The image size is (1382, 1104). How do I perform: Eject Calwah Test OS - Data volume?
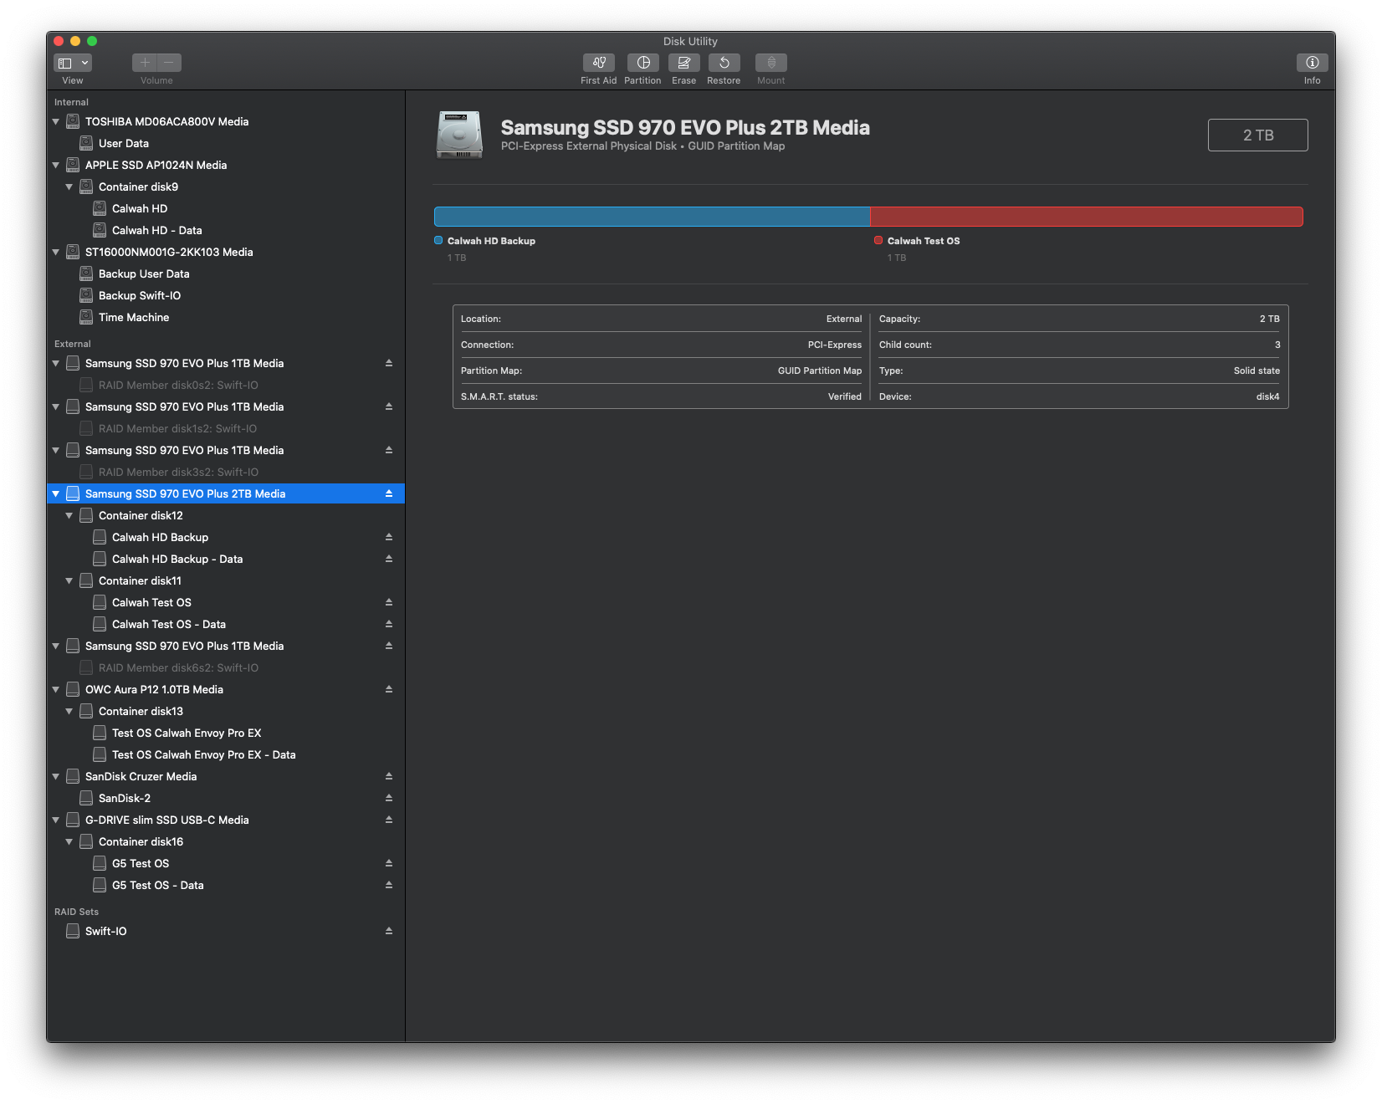pyautogui.click(x=389, y=625)
